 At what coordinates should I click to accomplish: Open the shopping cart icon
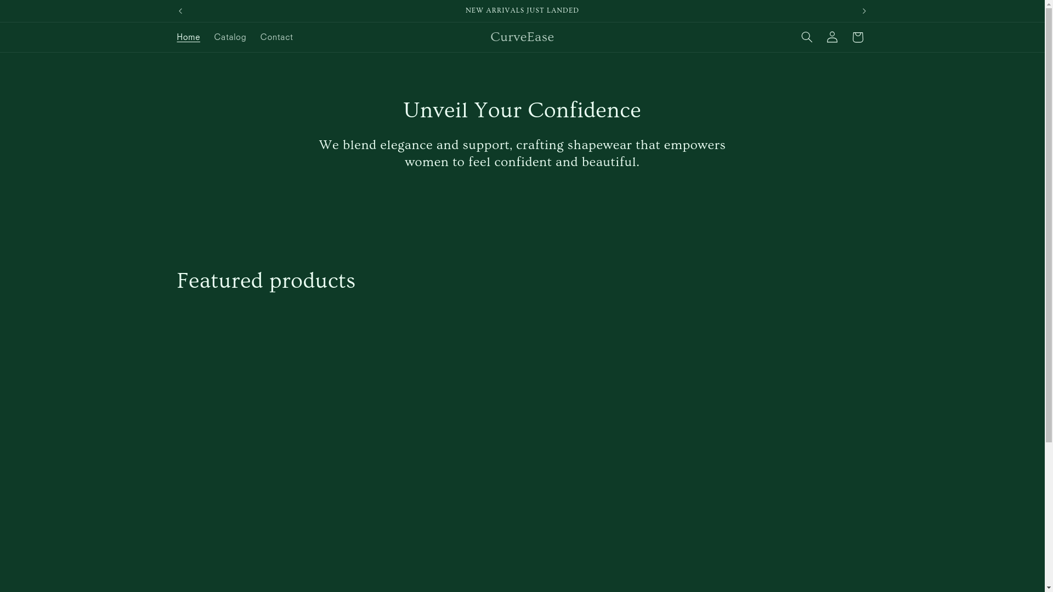click(857, 37)
